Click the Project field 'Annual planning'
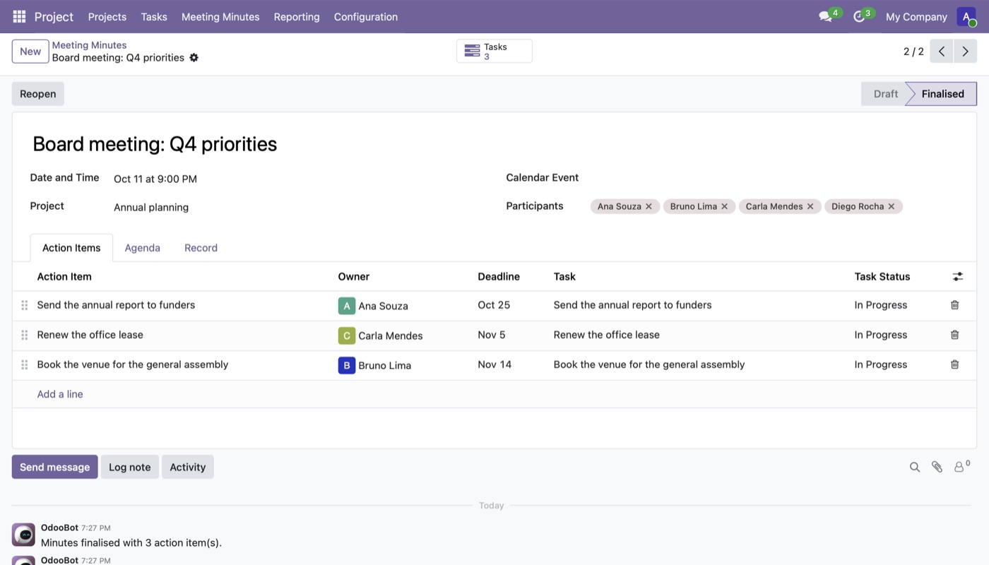This screenshot has height=565, width=989. point(151,207)
